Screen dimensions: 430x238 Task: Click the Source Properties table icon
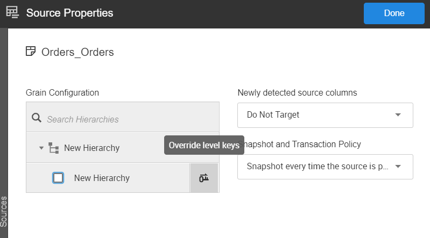coord(12,13)
